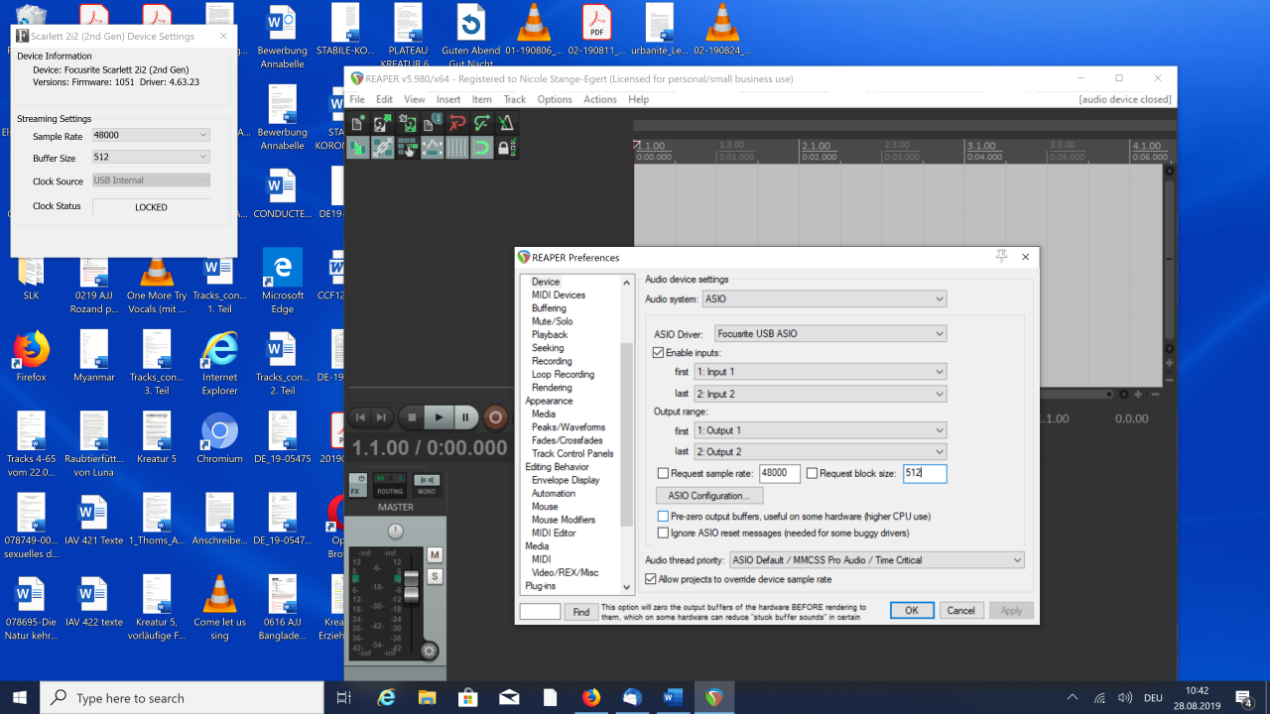
Task: Open master track FX button
Action: coord(358,485)
